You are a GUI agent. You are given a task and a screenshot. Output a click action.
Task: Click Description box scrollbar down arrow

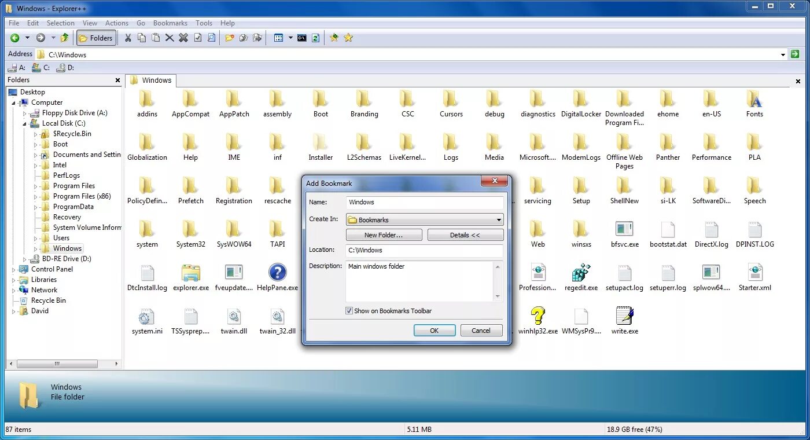click(498, 297)
